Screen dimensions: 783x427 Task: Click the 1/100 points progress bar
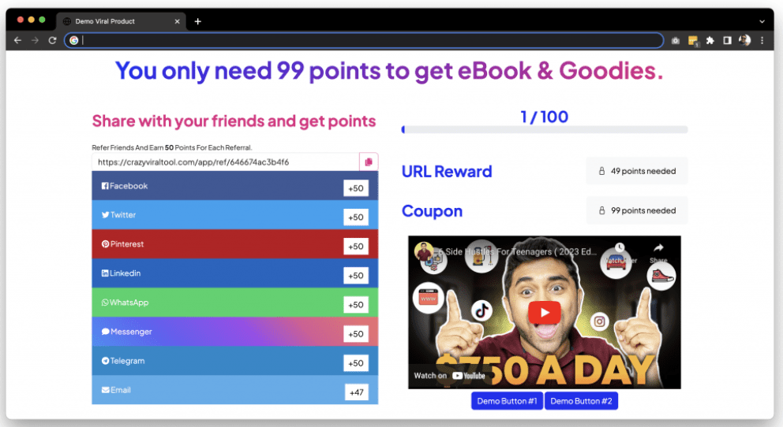tap(545, 129)
